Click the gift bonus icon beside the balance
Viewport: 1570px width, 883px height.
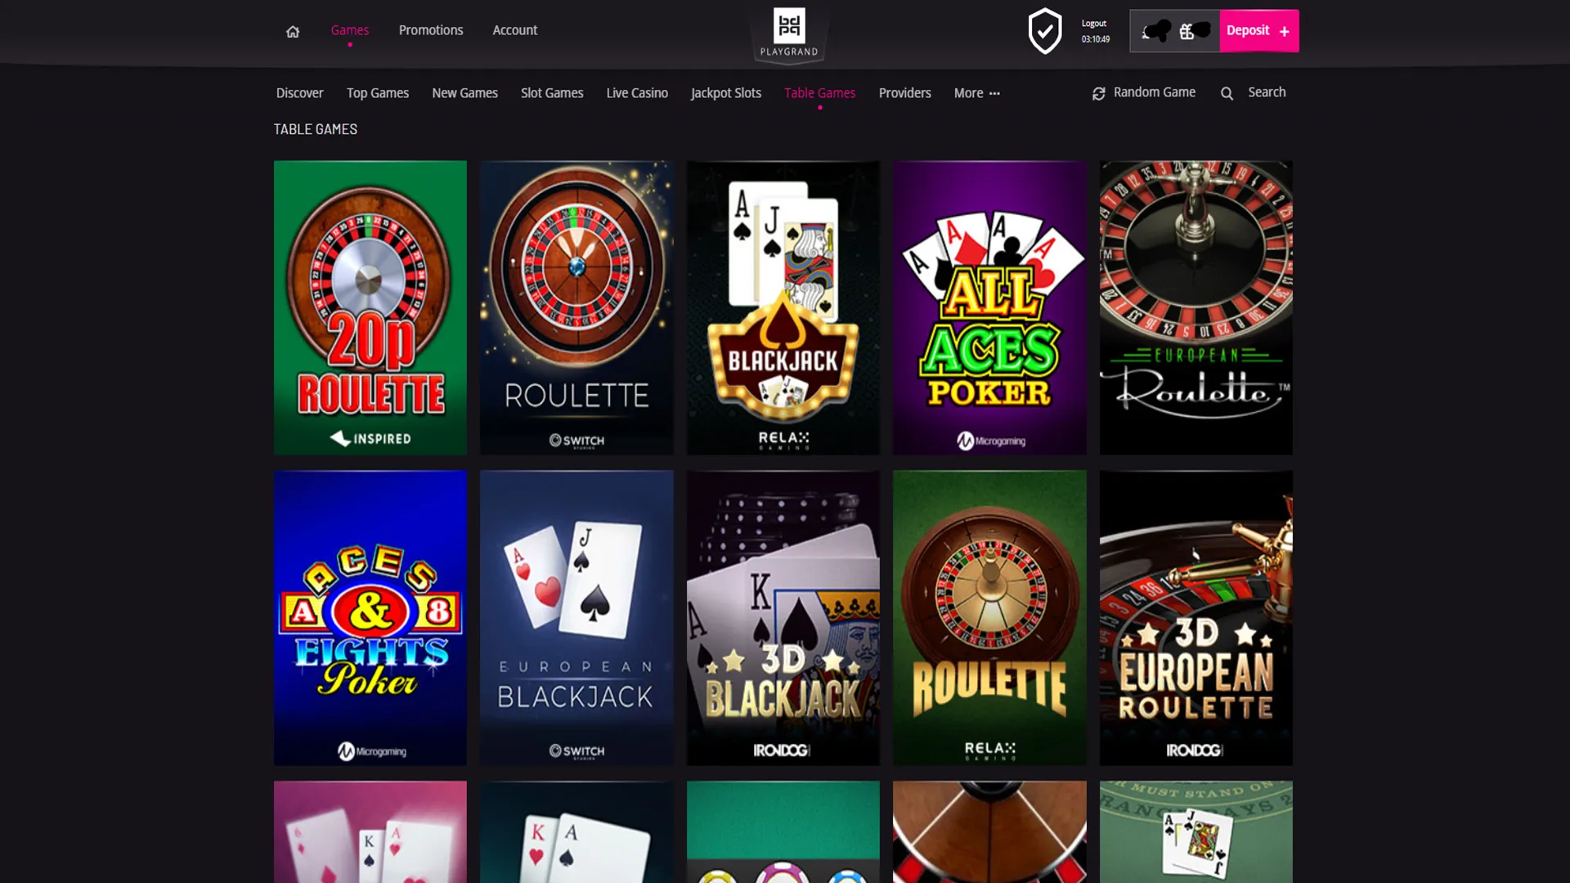point(1186,31)
